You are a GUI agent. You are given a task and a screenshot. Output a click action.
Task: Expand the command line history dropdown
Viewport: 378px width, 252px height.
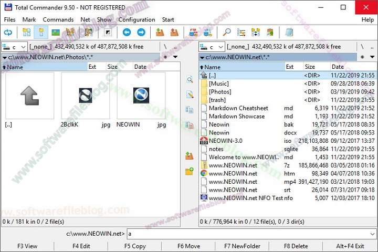click(x=373, y=234)
